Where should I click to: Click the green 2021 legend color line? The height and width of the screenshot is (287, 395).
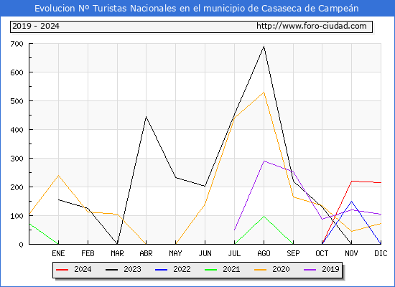point(211,270)
